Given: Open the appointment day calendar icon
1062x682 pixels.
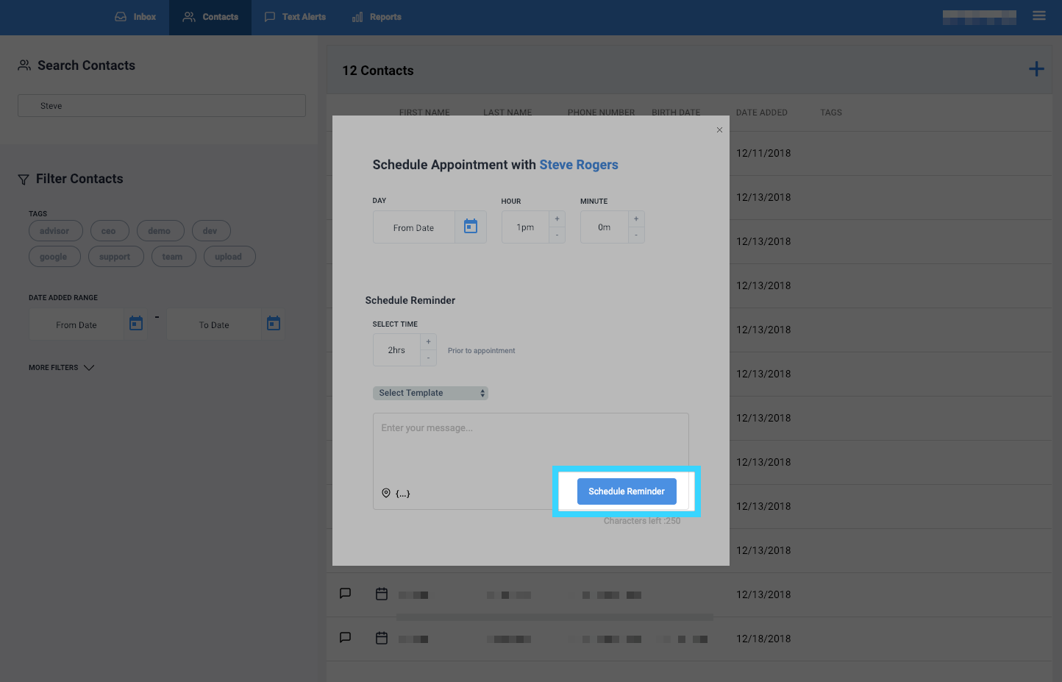Looking at the screenshot, I should (x=471, y=227).
